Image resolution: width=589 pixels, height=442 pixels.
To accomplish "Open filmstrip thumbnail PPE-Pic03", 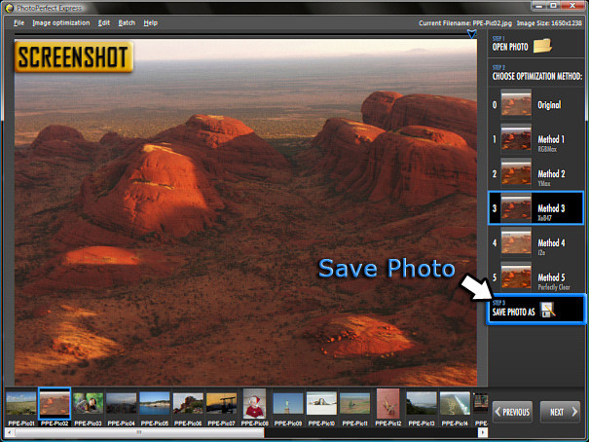I will click(x=88, y=404).
